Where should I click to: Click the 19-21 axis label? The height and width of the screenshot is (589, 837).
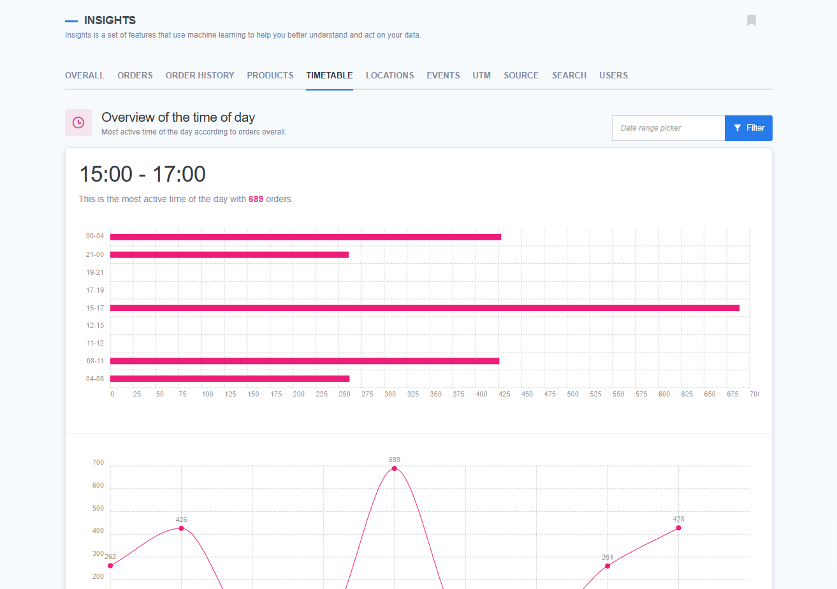95,272
